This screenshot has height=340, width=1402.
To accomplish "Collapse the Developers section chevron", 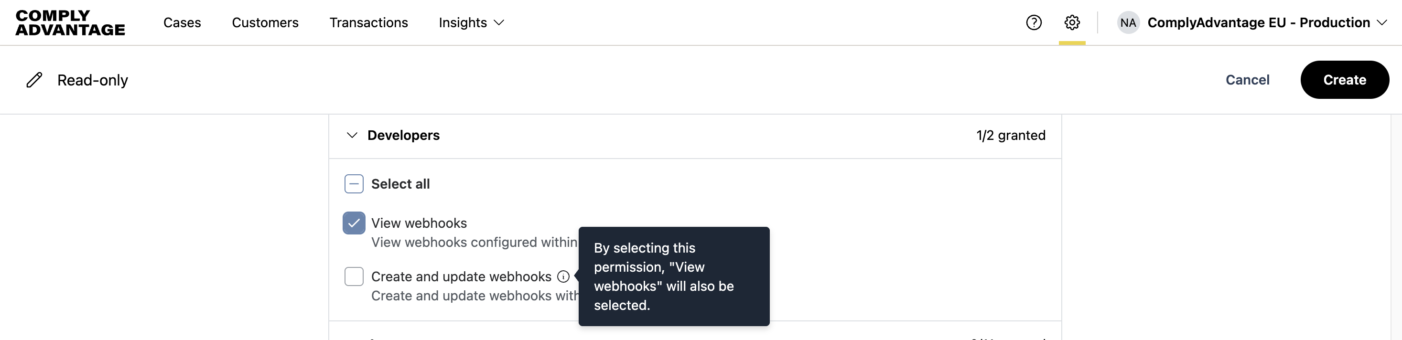I will click(x=352, y=135).
